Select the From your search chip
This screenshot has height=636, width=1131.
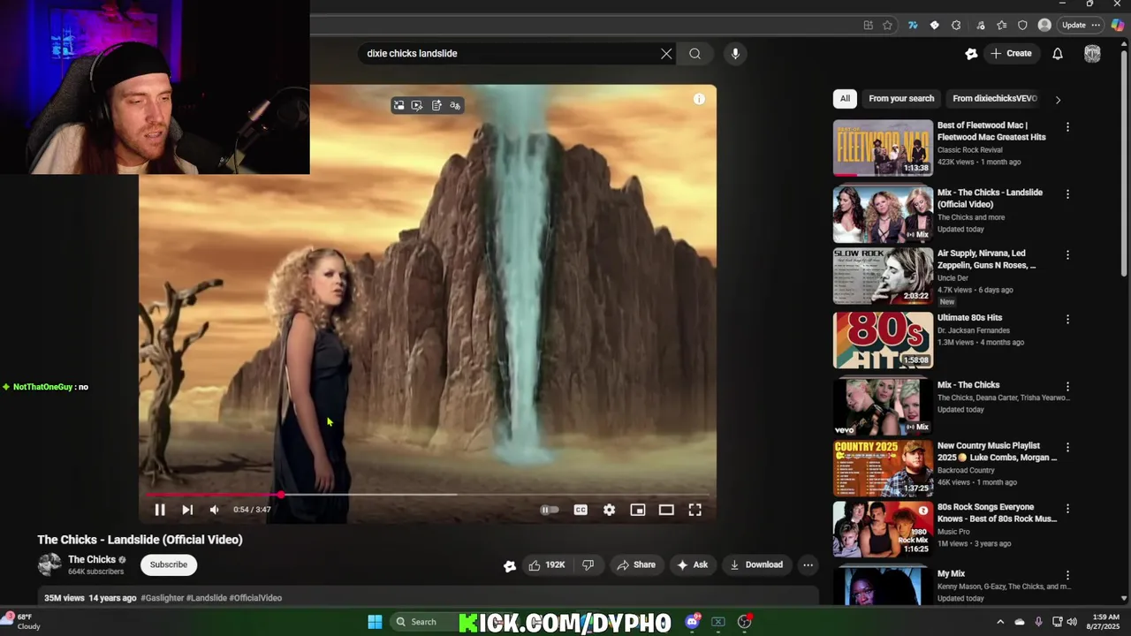901,99
